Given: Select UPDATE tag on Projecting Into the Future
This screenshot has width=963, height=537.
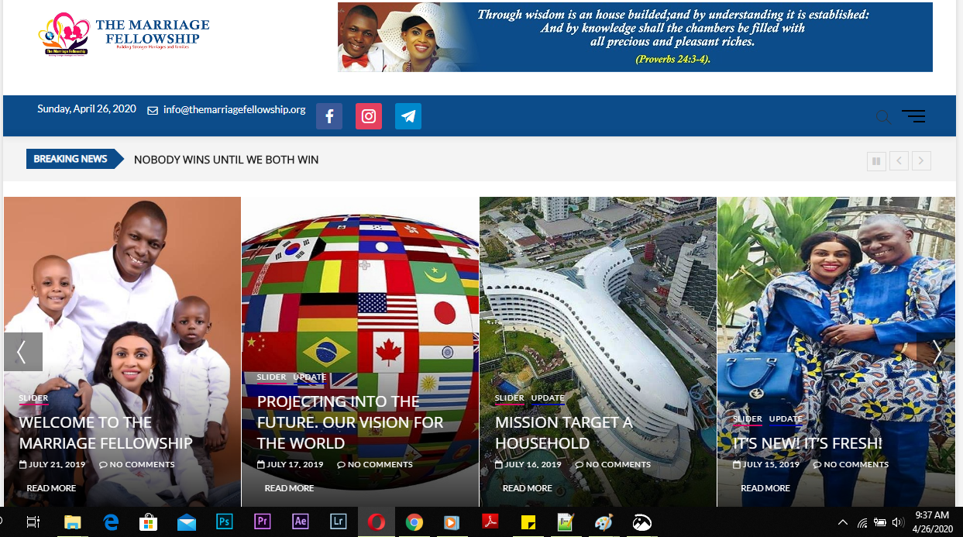Looking at the screenshot, I should 310,377.
